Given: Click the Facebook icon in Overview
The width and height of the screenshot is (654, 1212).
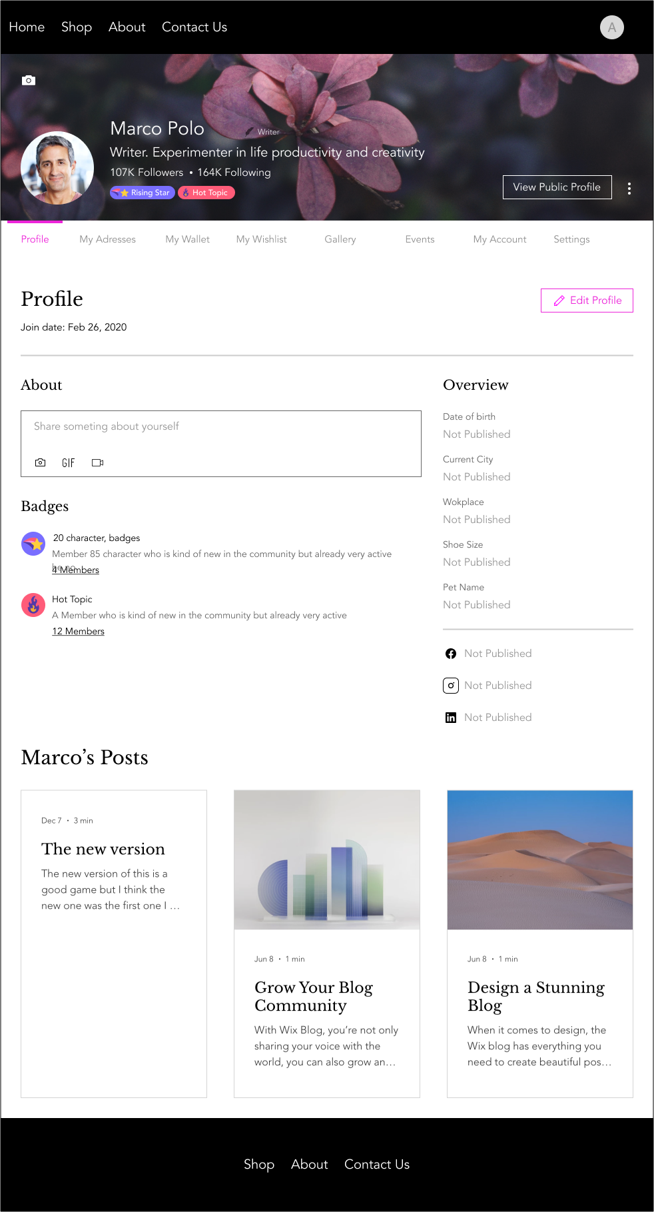Looking at the screenshot, I should tap(451, 654).
